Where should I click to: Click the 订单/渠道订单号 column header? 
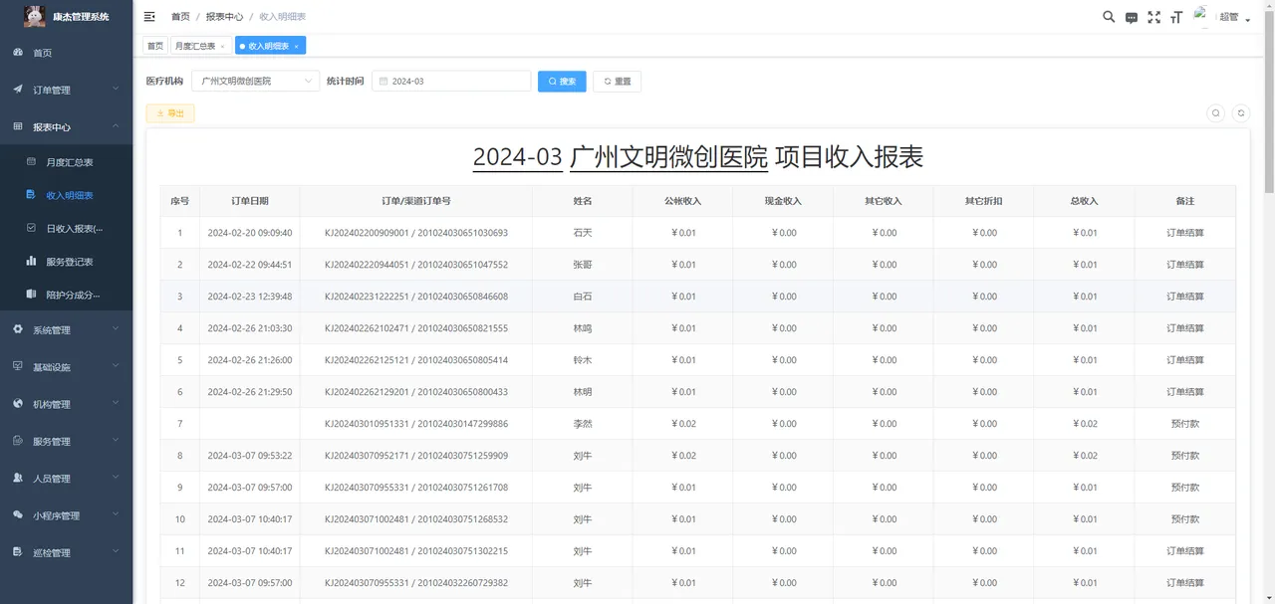(x=416, y=201)
